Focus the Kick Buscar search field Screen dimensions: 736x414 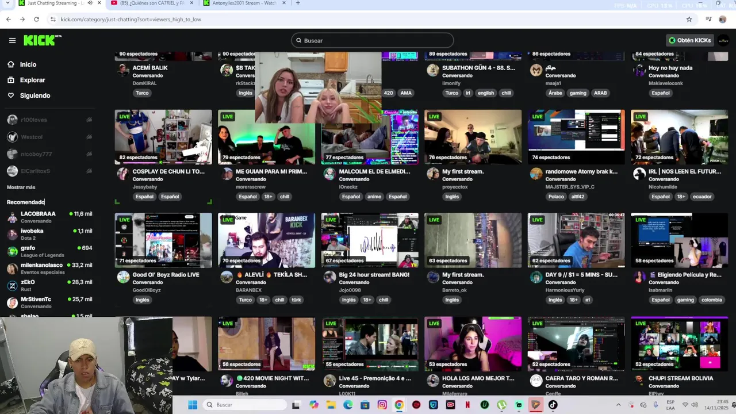tap(372, 40)
